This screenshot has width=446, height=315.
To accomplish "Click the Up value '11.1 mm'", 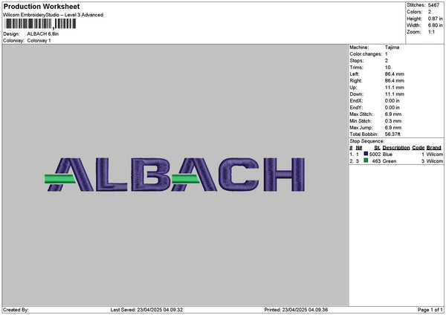I will coord(395,88).
